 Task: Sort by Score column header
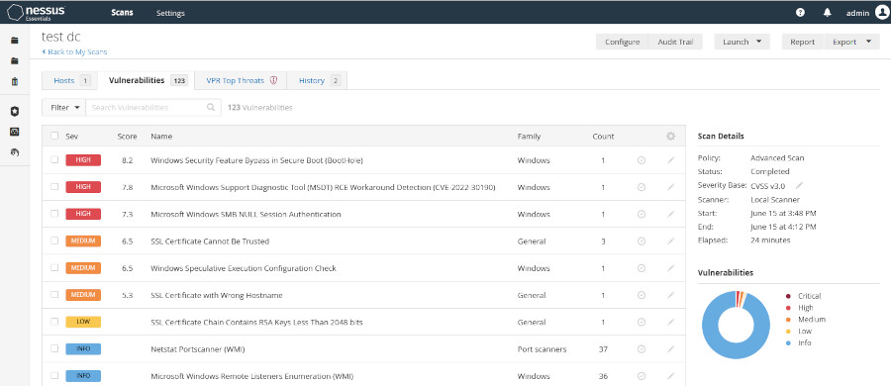pos(128,137)
